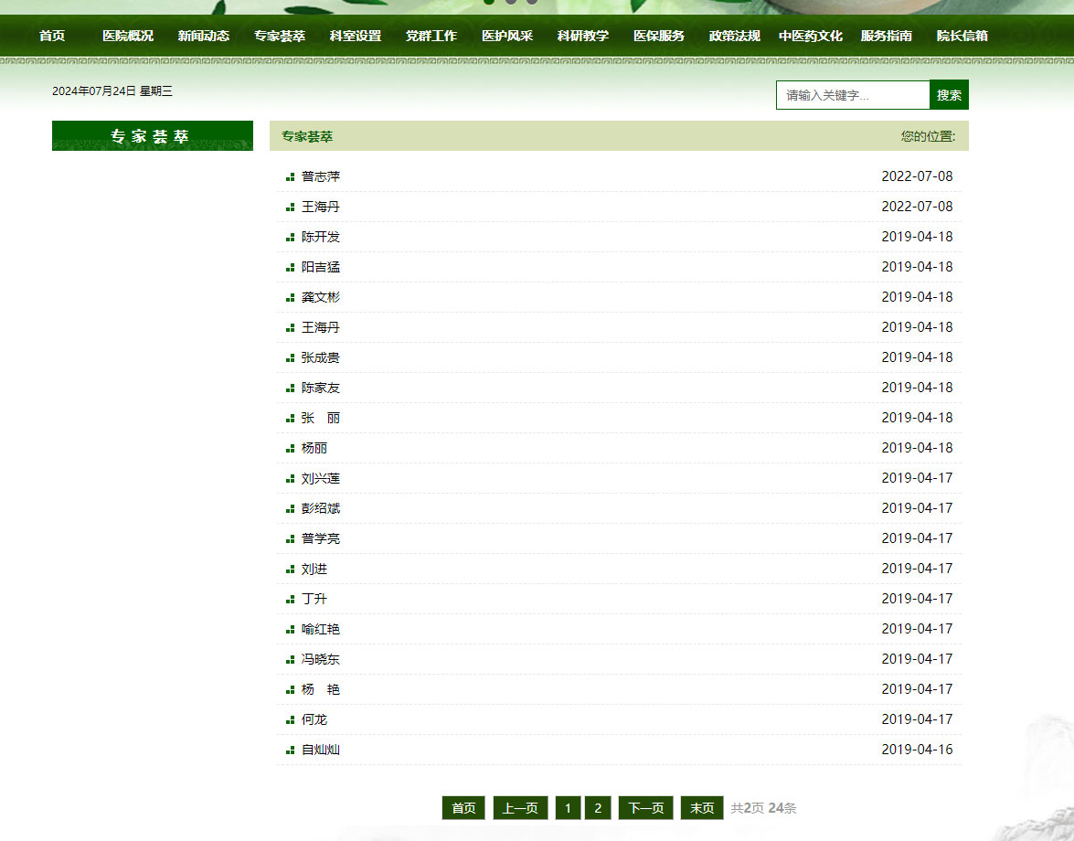Click the 共2页 24条 page count text

click(763, 808)
